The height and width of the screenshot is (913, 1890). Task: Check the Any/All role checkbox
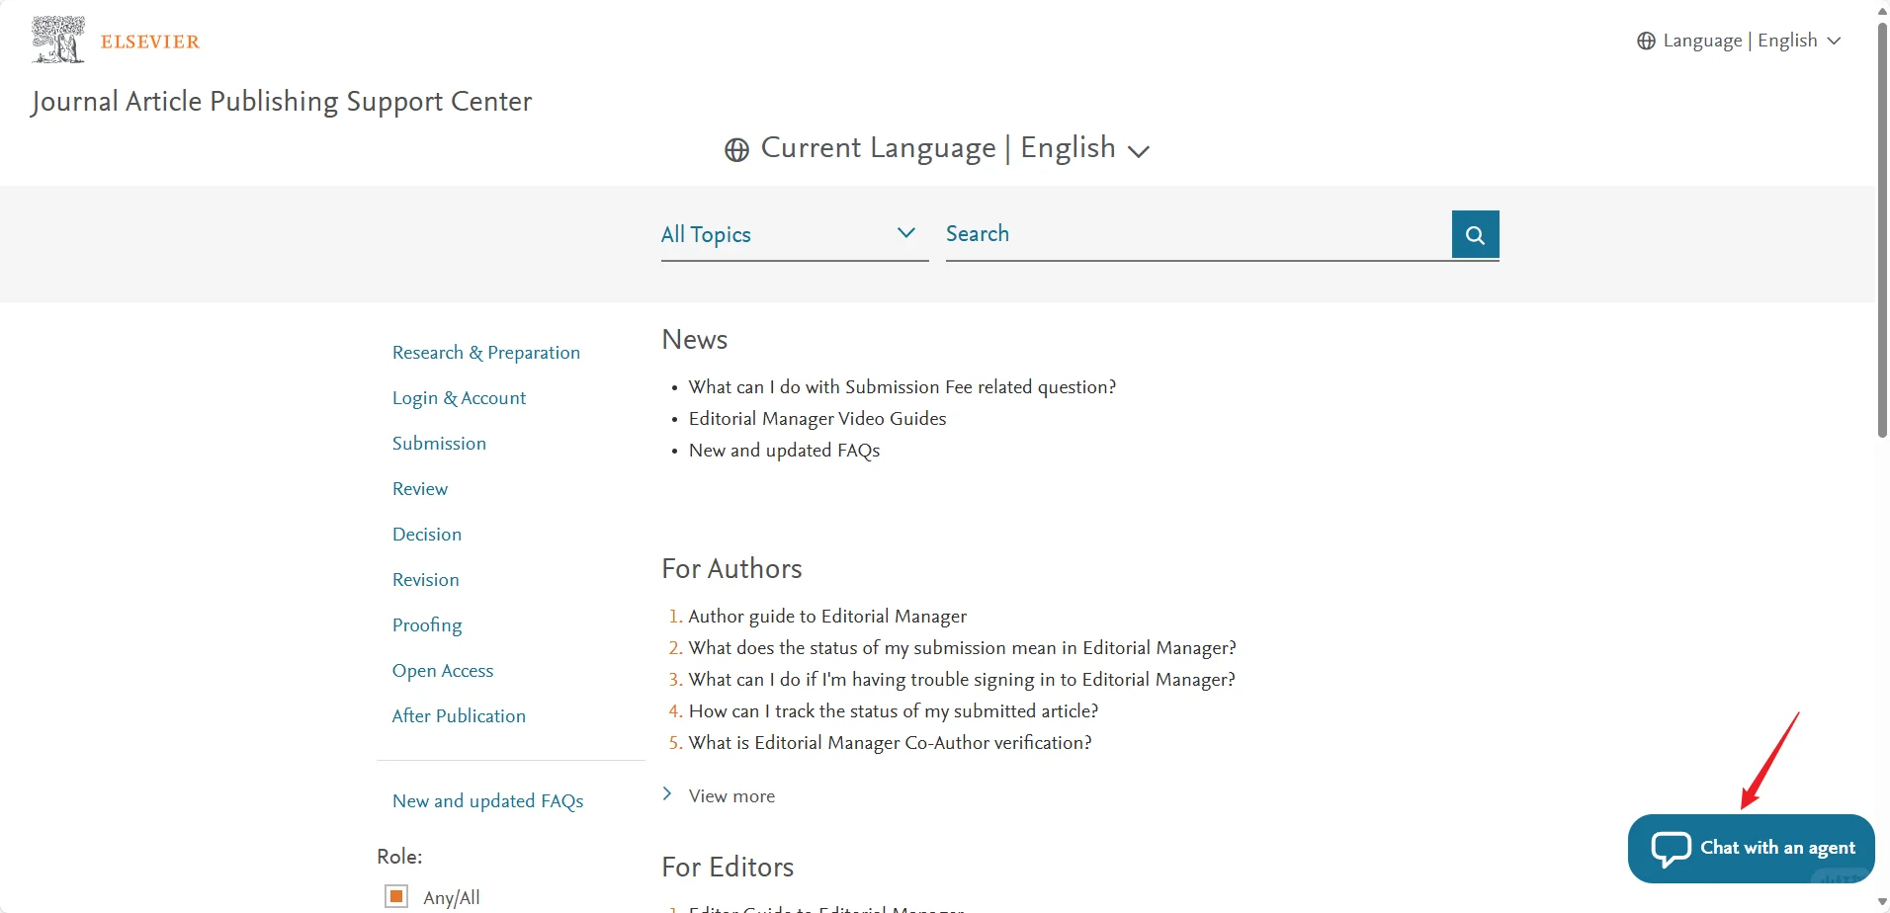pyautogui.click(x=395, y=895)
